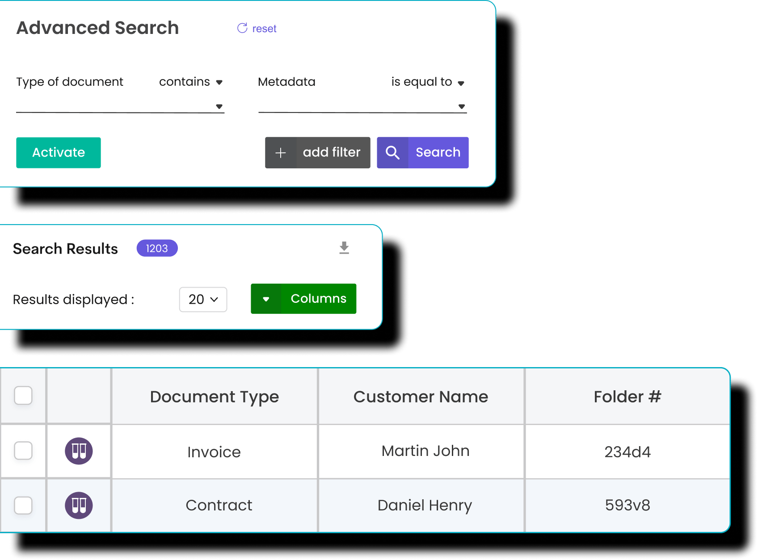Click the magnifying glass search icon
Image resolution: width=758 pixels, height=560 pixels.
point(392,153)
